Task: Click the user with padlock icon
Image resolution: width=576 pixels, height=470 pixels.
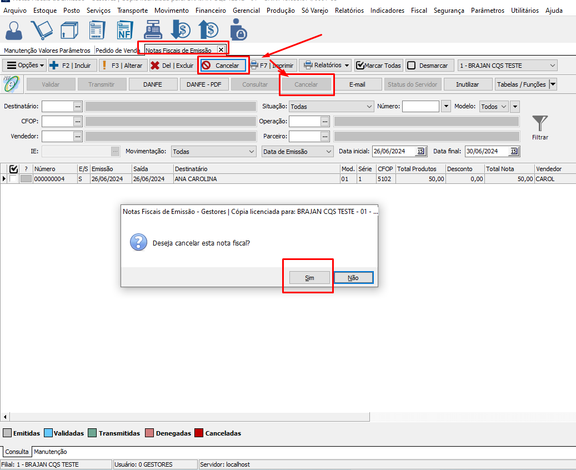Action: pos(238,30)
